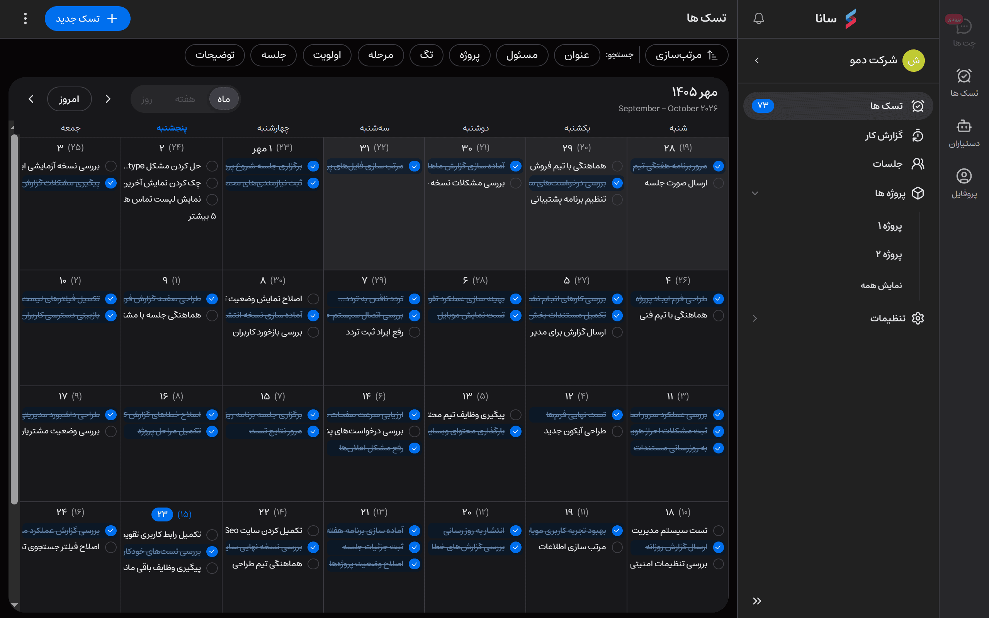Open the company 'شرکت دمو' switcher arrow
Image resolution: width=989 pixels, height=618 pixels.
pyautogui.click(x=757, y=61)
